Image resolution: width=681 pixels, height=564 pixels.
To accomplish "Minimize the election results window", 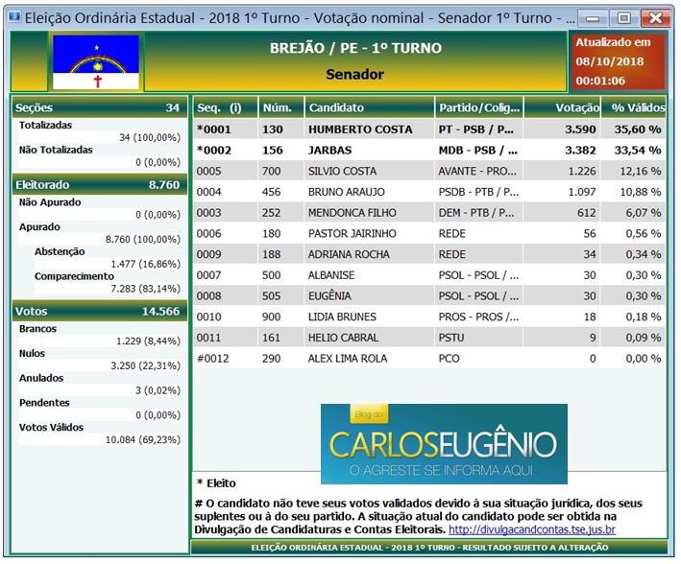I will pyautogui.click(x=592, y=18).
